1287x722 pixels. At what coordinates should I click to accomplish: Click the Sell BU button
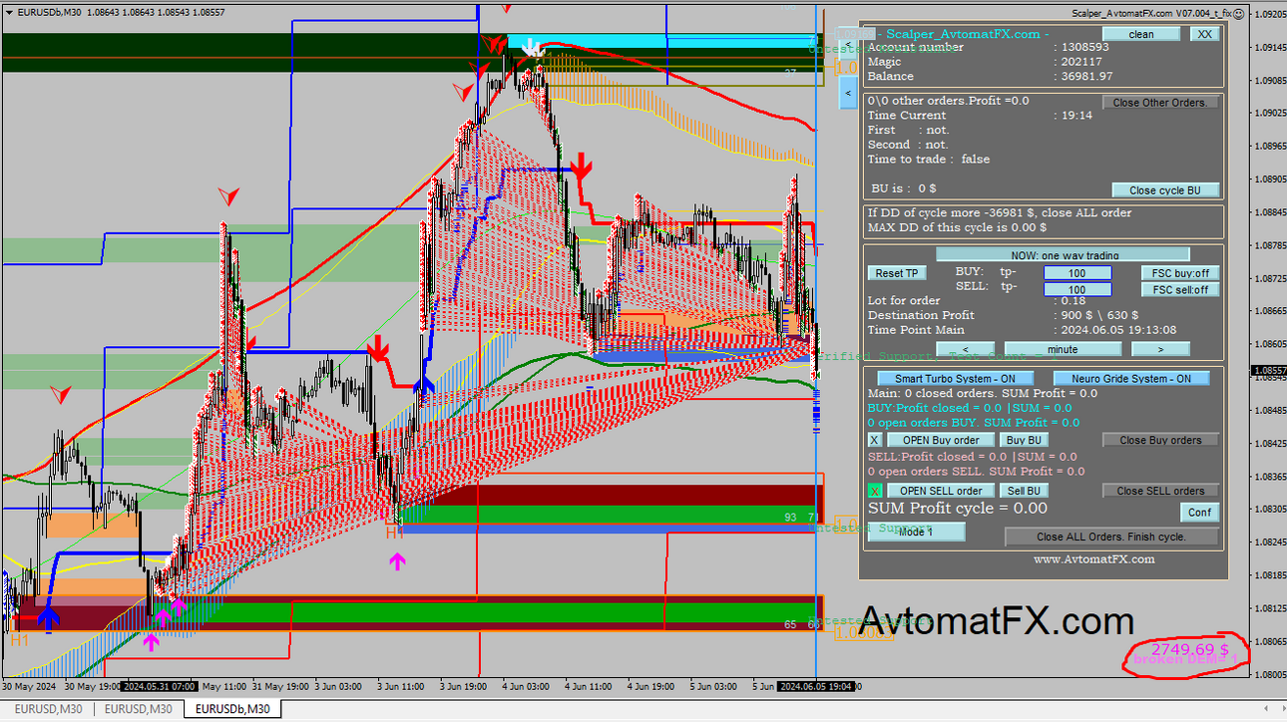pos(1024,491)
